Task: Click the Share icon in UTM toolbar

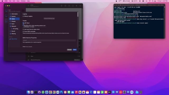Action: tap(73, 6)
